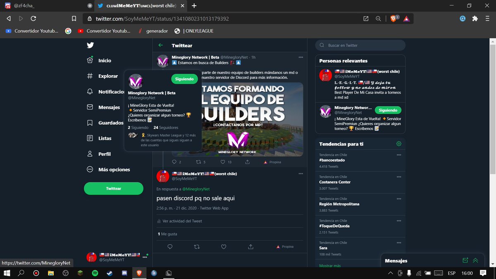
Task: Click Propina on the Mineglory tweet
Action: coord(272,162)
